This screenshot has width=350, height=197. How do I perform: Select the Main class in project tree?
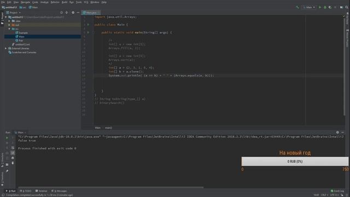[x=20, y=37]
